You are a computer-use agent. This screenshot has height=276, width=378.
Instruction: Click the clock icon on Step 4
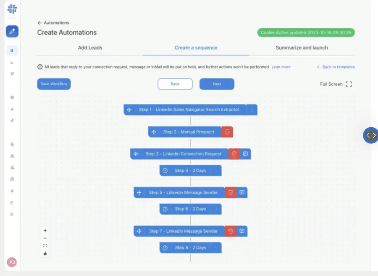click(x=164, y=171)
